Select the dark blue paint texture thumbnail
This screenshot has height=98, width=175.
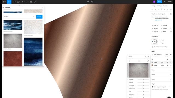click(33, 51)
